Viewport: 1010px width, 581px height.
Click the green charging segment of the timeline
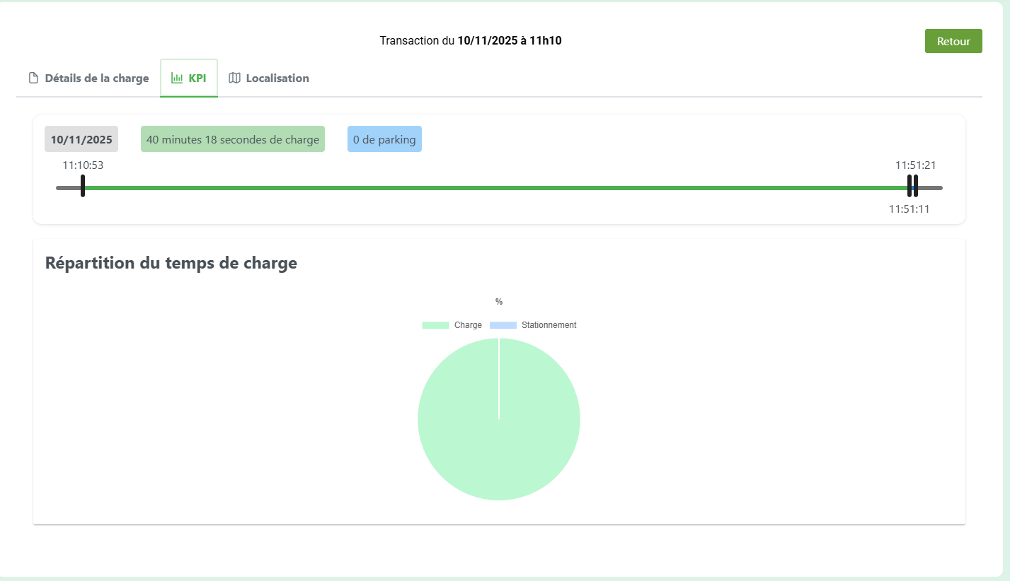(495, 188)
